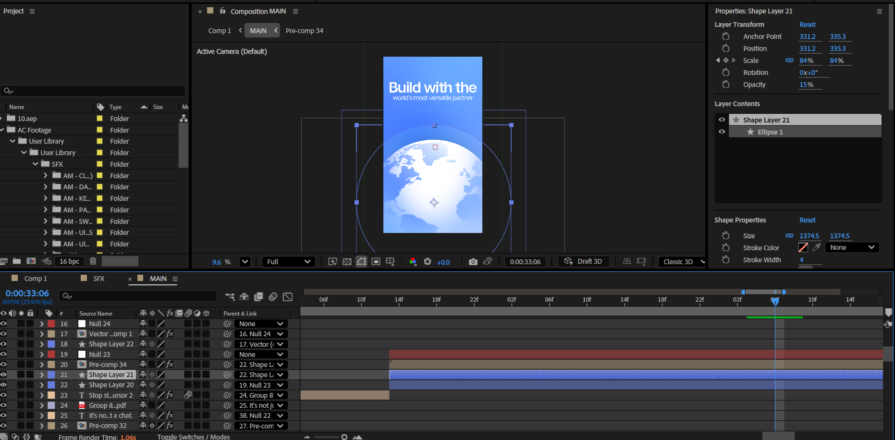Viewport: 895px width, 440px height.
Task: Click the Graph Editor icon in the timeline
Action: pos(287,297)
